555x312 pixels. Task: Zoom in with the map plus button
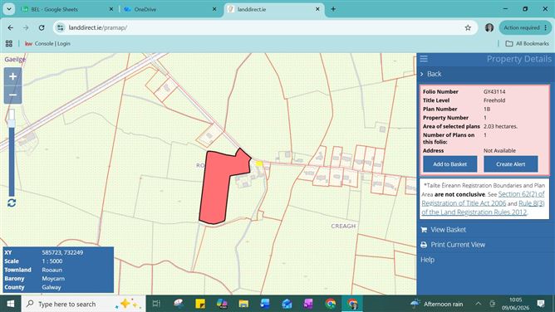(x=12, y=76)
